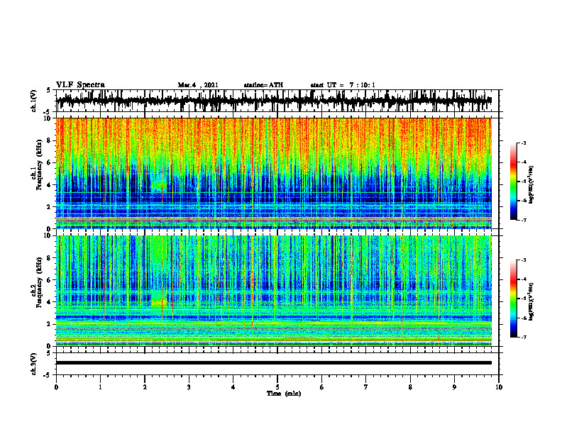The height and width of the screenshot is (434, 562).
Task: Click time axis tick label "9"
Action: (x=454, y=386)
